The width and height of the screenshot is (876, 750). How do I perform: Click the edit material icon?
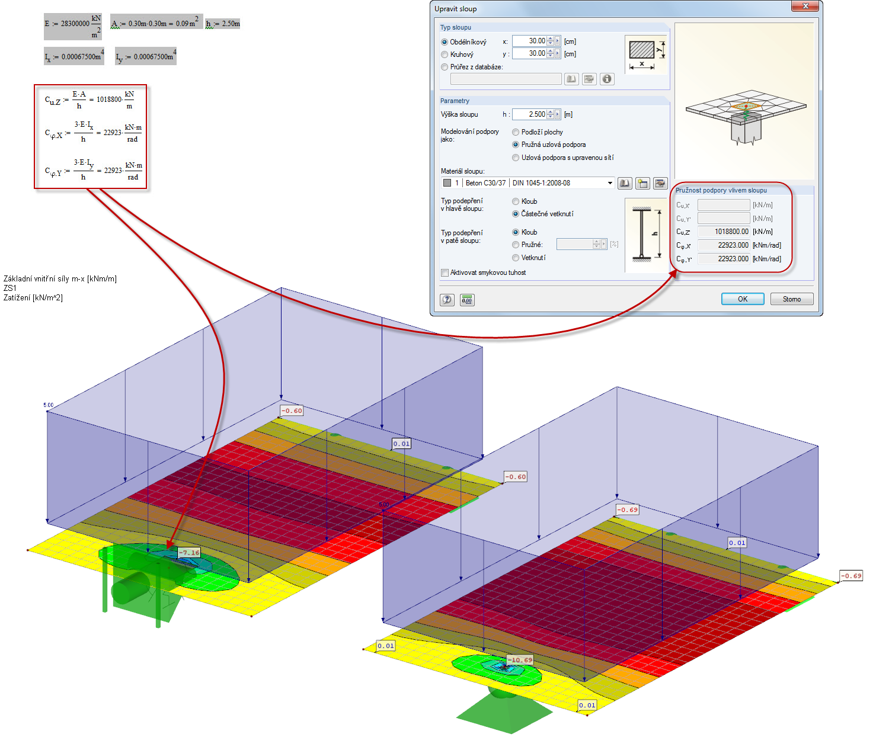tap(660, 183)
